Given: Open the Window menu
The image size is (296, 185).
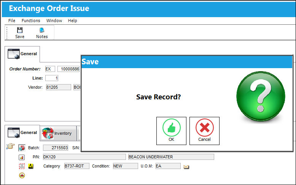Looking at the screenshot, I should tap(54, 21).
